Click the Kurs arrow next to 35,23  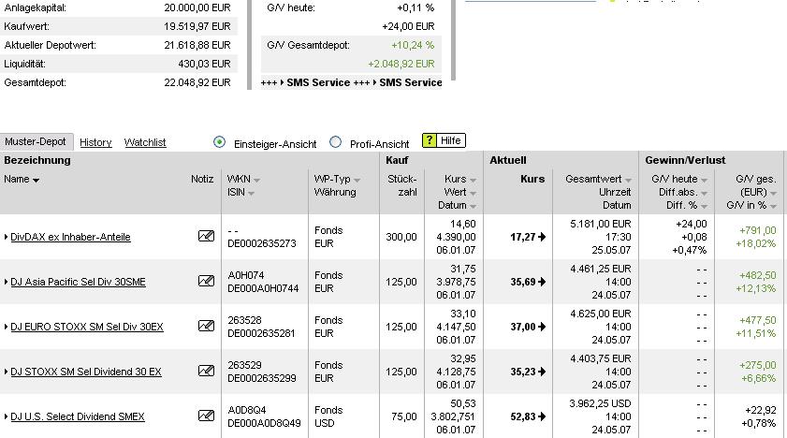(x=542, y=372)
